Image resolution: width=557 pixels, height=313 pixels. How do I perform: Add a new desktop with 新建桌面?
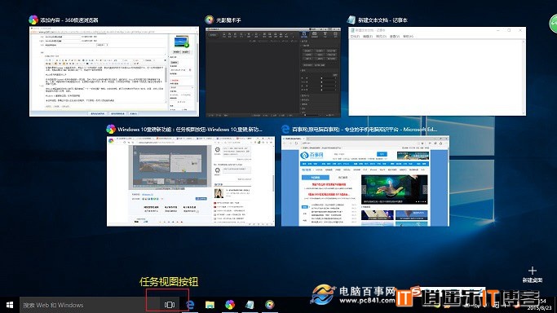pos(533,275)
